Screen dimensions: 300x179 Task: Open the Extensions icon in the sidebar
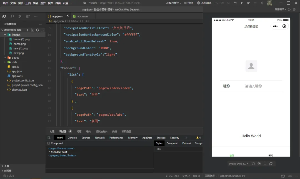click(x=28, y=16)
